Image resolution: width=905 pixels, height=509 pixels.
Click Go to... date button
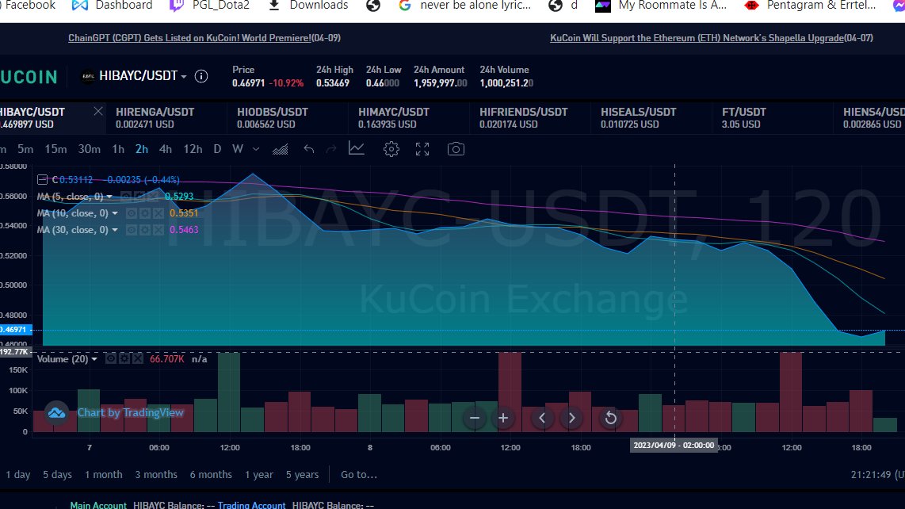point(359,474)
